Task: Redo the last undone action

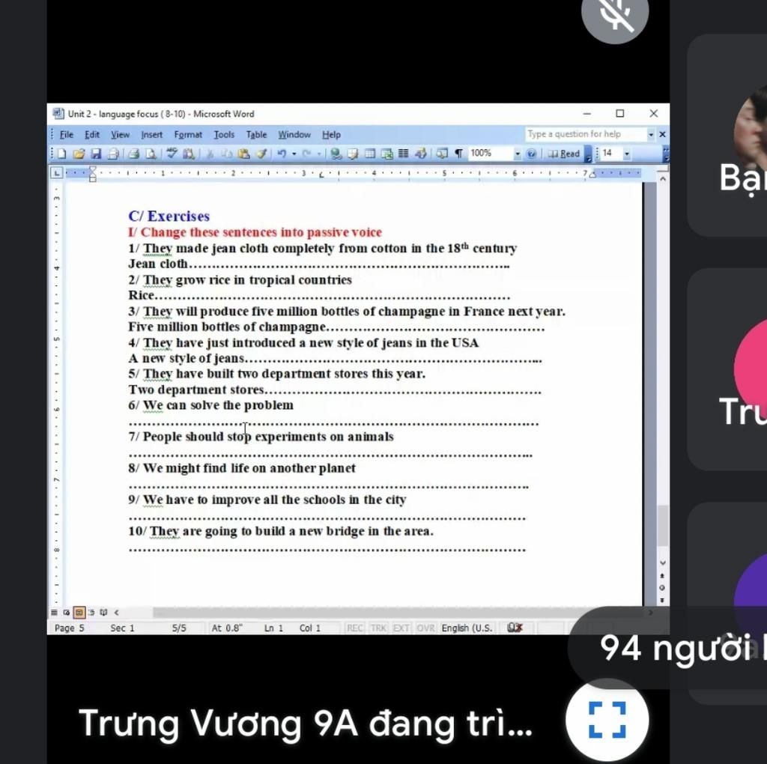Action: click(x=306, y=154)
